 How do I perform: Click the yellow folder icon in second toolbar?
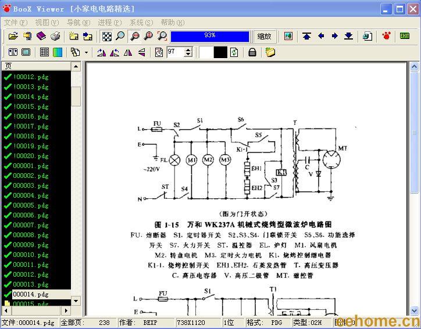pyautogui.click(x=270, y=52)
